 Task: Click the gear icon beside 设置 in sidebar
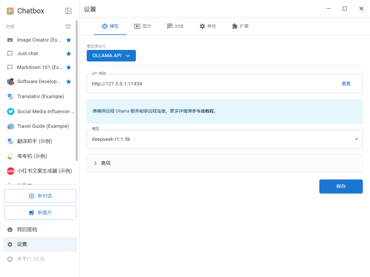tap(10, 245)
